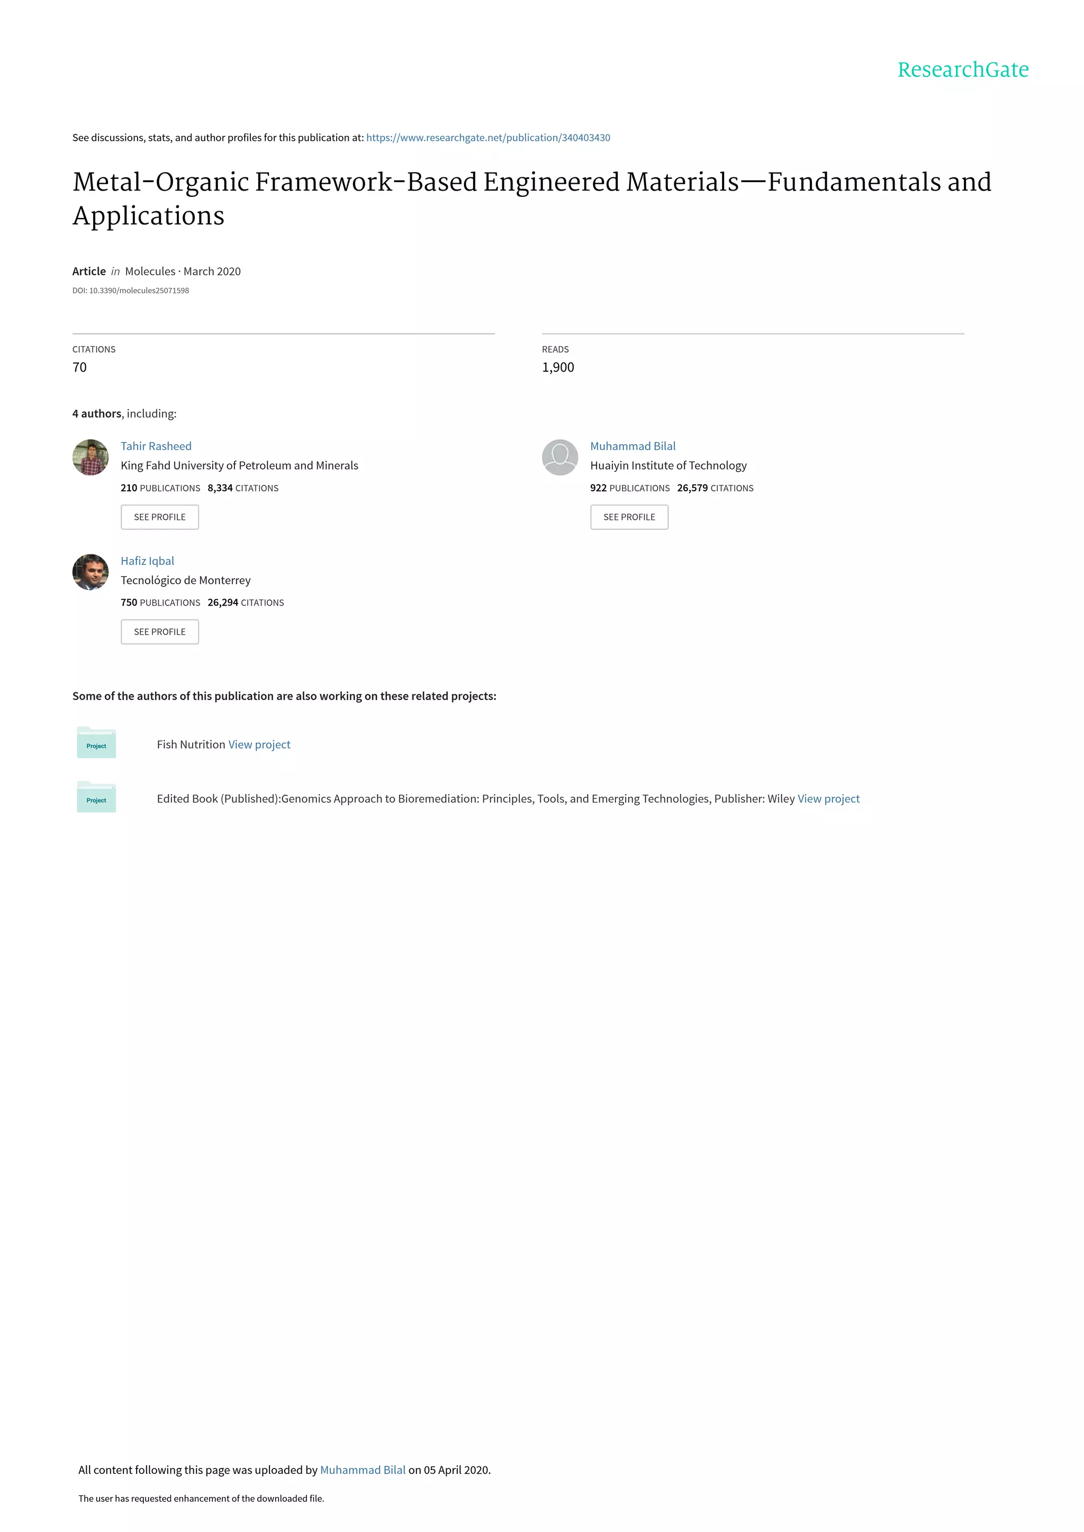The image size is (1084, 1532).
Task: Open View project link for Edited Book
Action: pos(828,798)
